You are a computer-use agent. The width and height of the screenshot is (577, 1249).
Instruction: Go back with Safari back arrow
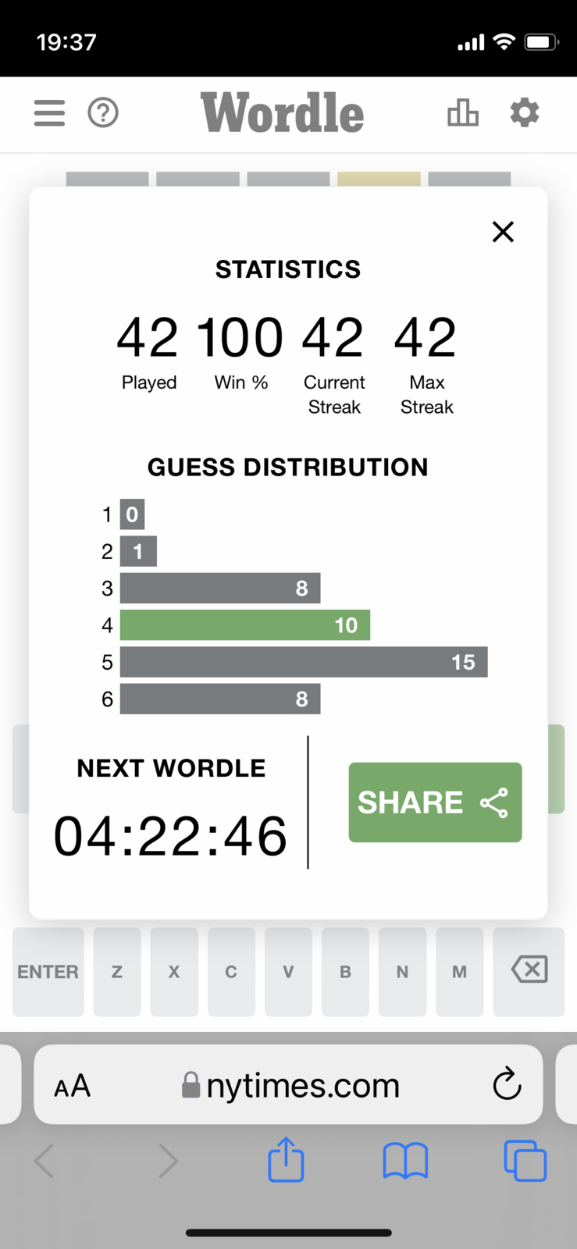coord(45,1161)
